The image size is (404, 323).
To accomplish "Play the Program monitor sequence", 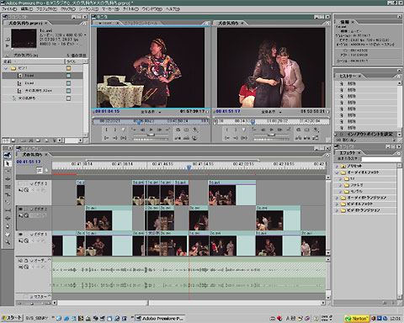I will (x=272, y=130).
